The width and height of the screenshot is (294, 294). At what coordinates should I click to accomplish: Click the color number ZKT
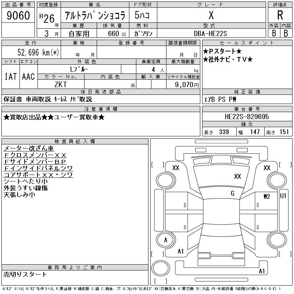click(x=61, y=85)
